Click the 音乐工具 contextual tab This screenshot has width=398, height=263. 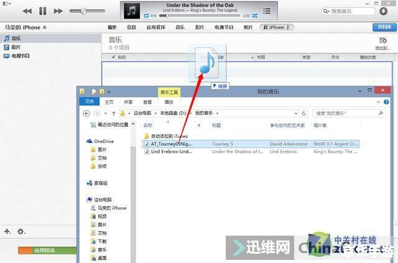(169, 92)
